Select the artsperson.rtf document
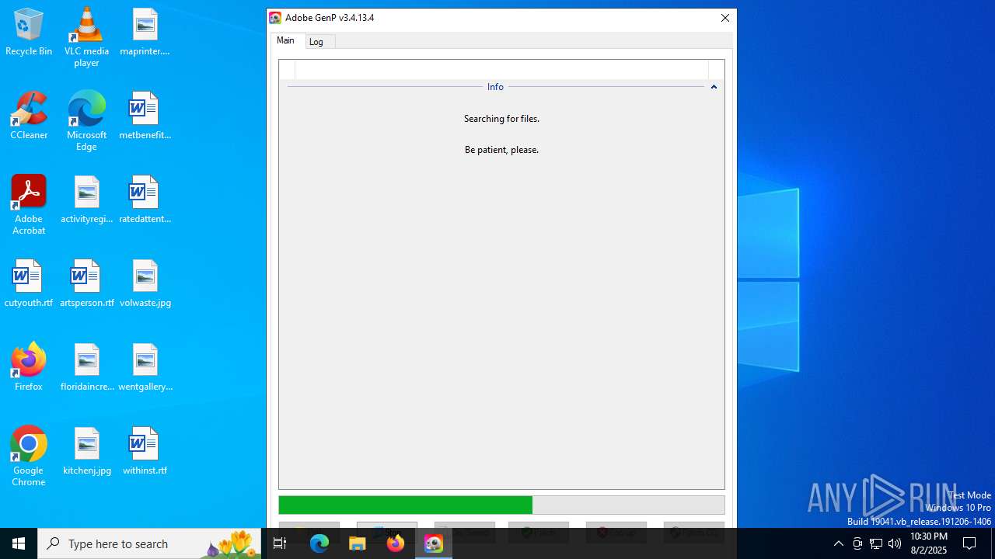This screenshot has height=559, width=995. (86, 284)
